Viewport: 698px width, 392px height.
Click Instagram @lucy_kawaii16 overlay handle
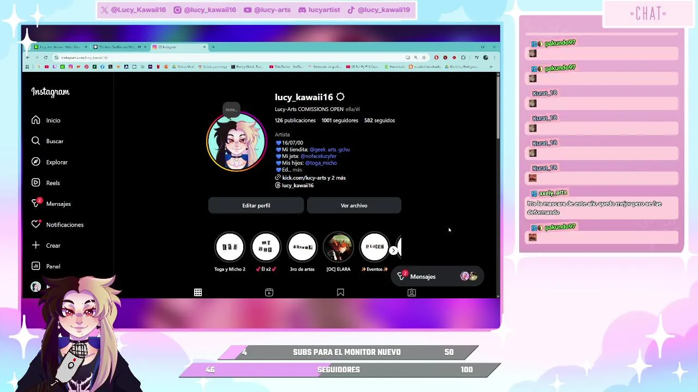point(204,10)
